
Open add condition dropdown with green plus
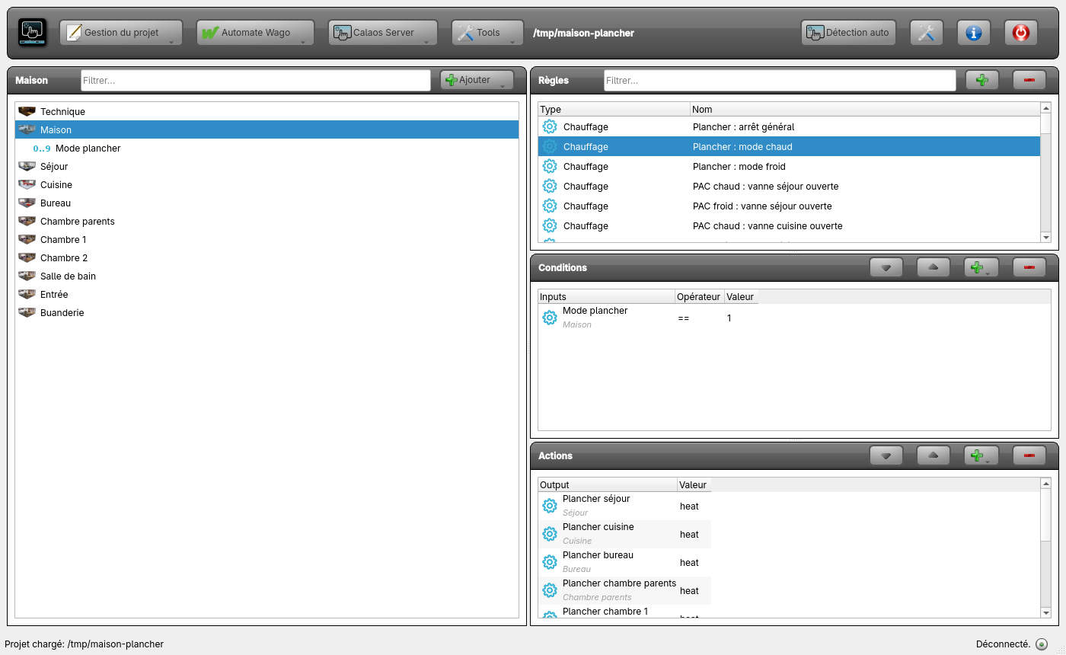click(x=982, y=267)
